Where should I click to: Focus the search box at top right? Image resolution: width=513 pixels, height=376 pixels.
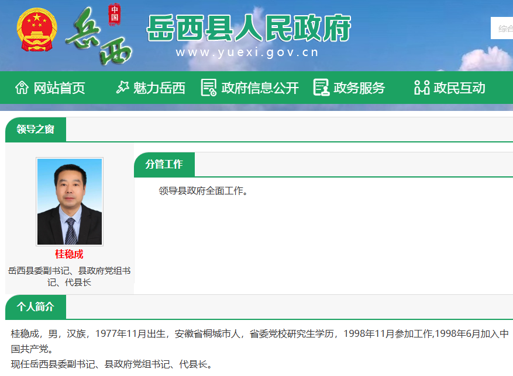pyautogui.click(x=502, y=28)
